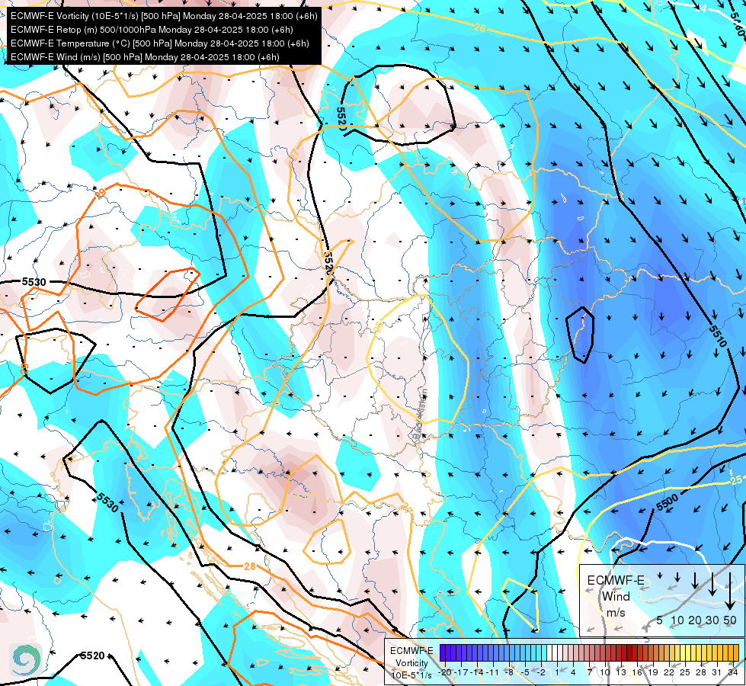Viewport: 746px width, 686px height.
Task: Click the horizontal '5520' contour label beside the logo
Action: point(92,656)
